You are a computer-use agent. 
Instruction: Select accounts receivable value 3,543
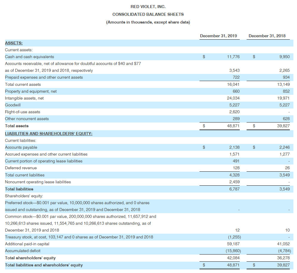(234, 70)
